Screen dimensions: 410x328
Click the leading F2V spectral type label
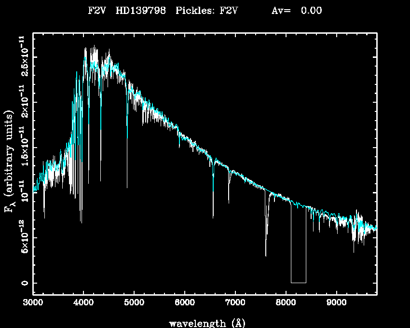coord(97,11)
